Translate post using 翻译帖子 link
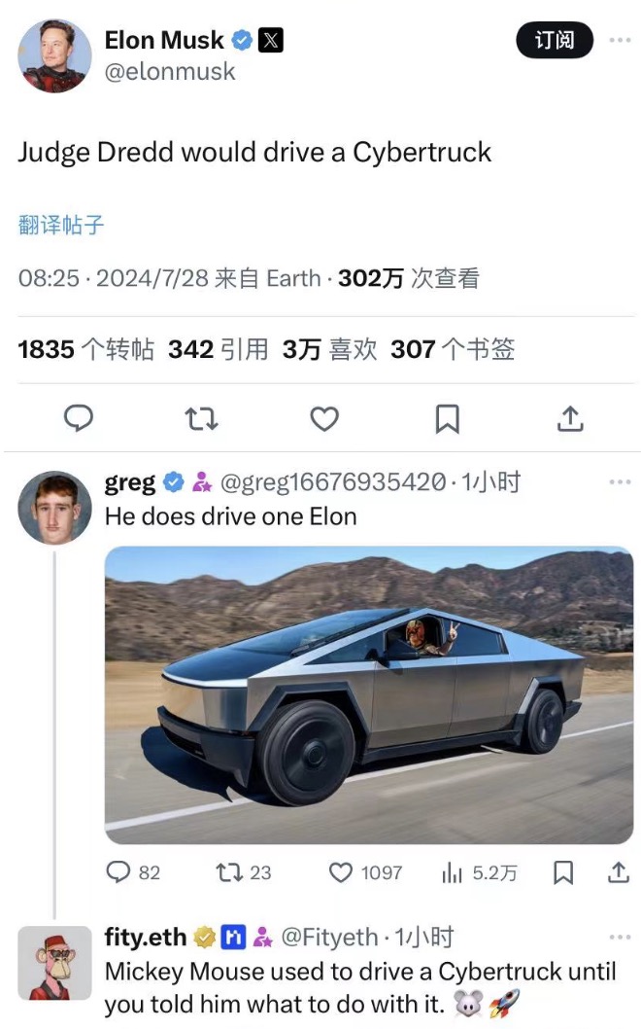 pyautogui.click(x=61, y=225)
